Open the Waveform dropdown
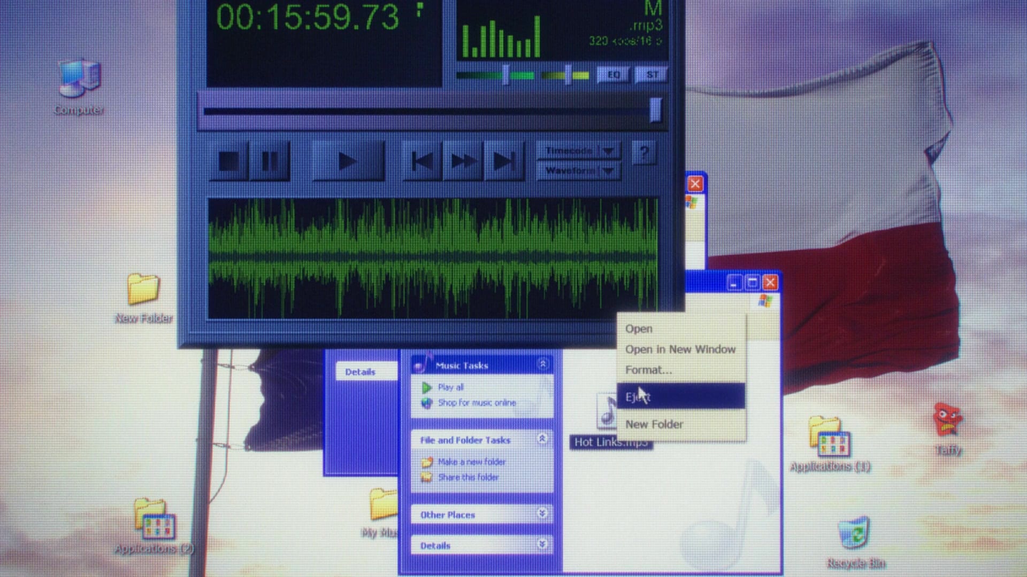The height and width of the screenshot is (577, 1027). [x=579, y=171]
